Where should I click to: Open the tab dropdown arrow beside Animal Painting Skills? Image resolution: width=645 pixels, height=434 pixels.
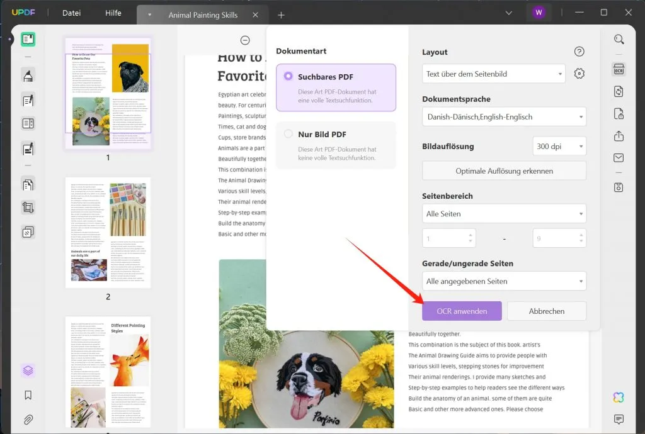tap(150, 15)
